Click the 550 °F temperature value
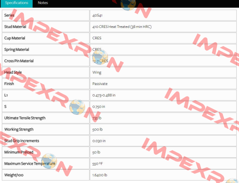The height and width of the screenshot is (183, 239). pyautogui.click(x=98, y=164)
